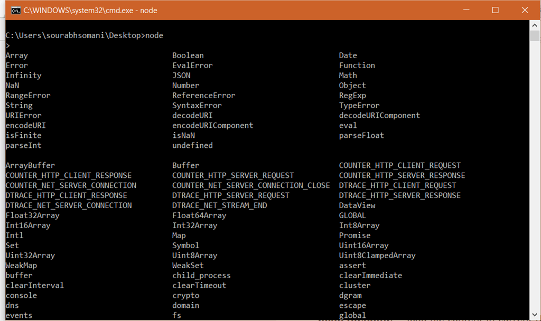The width and height of the screenshot is (541, 321).
Task: Select the Promise entry in the listing
Action: coord(354,235)
